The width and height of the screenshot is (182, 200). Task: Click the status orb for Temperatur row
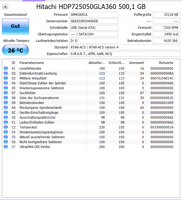pyautogui.click(x=6, y=127)
